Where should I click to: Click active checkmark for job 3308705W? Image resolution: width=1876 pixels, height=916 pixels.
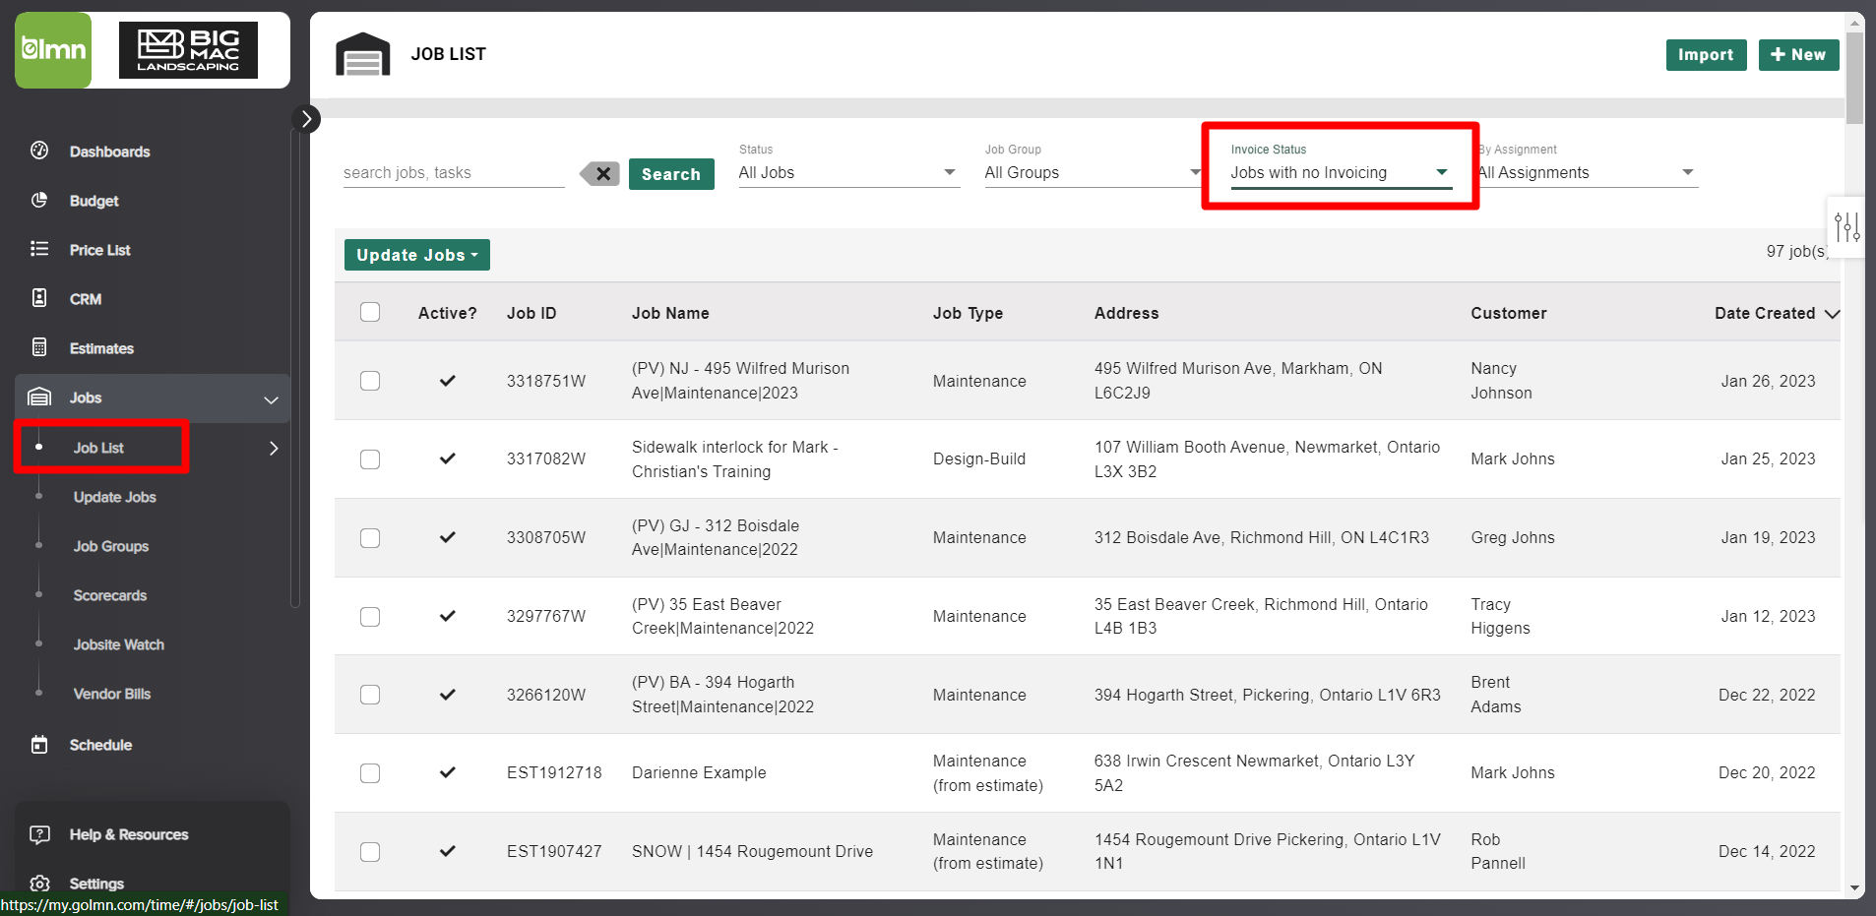(448, 537)
